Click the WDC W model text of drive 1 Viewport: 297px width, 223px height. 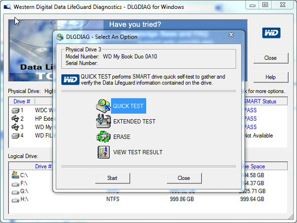(44, 110)
